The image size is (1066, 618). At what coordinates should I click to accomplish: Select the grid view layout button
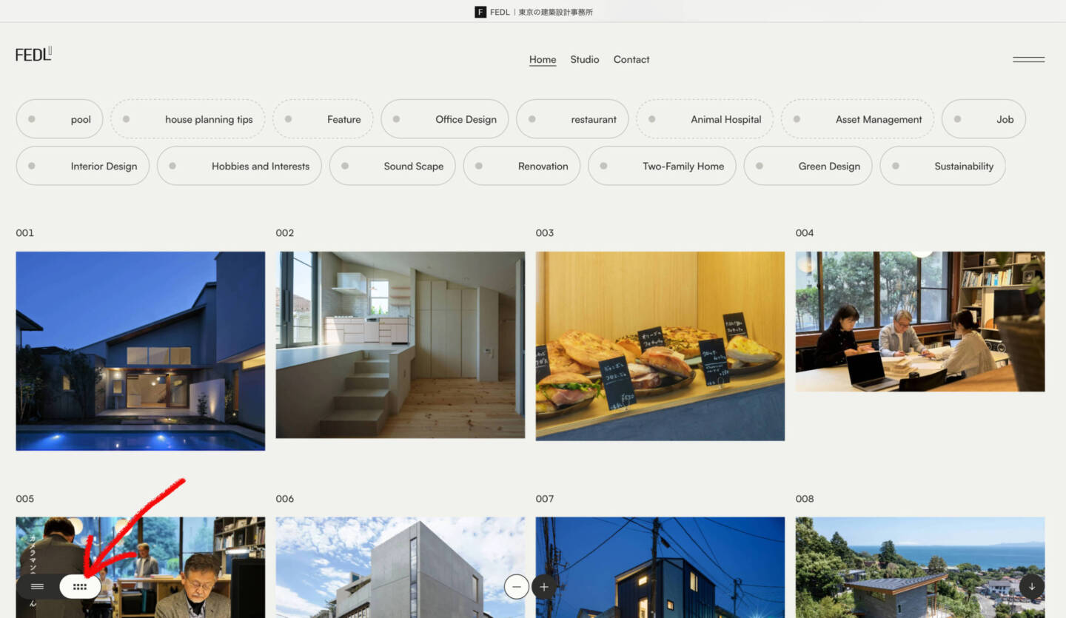click(x=80, y=587)
